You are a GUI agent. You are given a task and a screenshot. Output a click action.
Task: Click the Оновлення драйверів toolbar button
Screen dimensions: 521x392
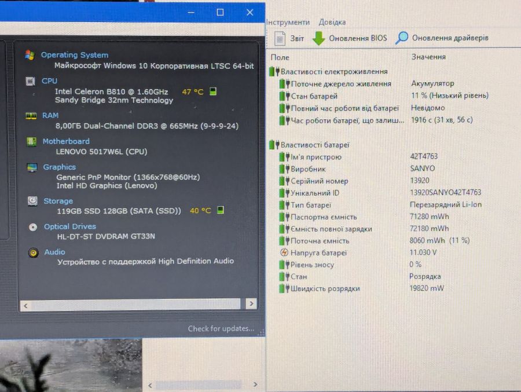(442, 38)
